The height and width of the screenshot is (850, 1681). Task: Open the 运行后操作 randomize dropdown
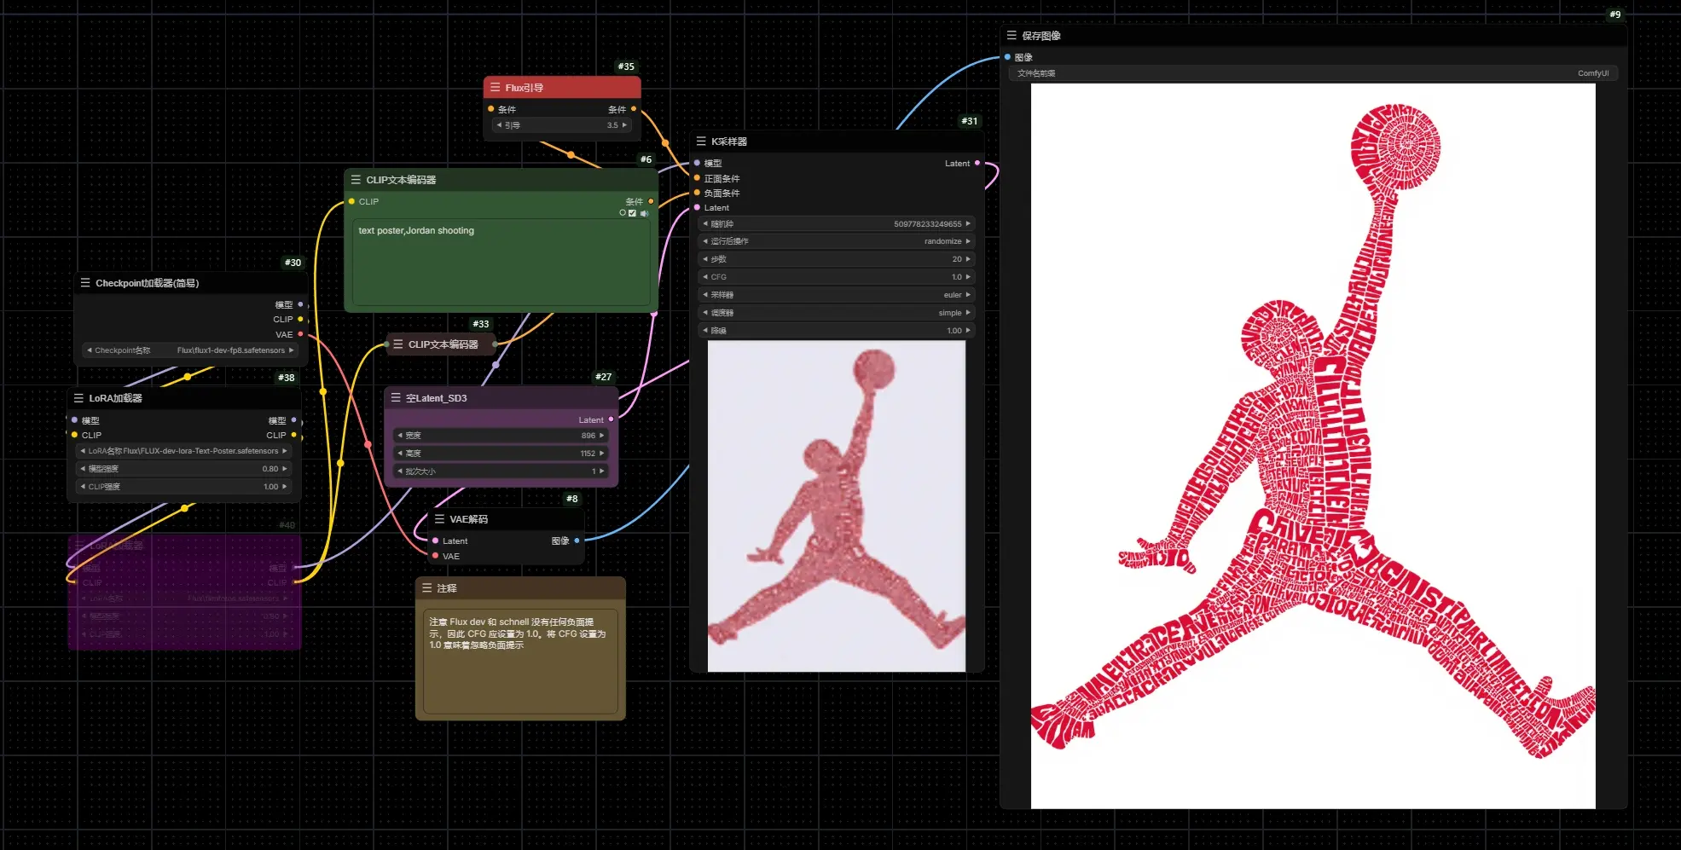pyautogui.click(x=837, y=241)
